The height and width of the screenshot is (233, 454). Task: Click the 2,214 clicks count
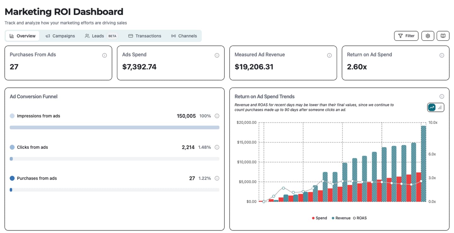click(188, 147)
